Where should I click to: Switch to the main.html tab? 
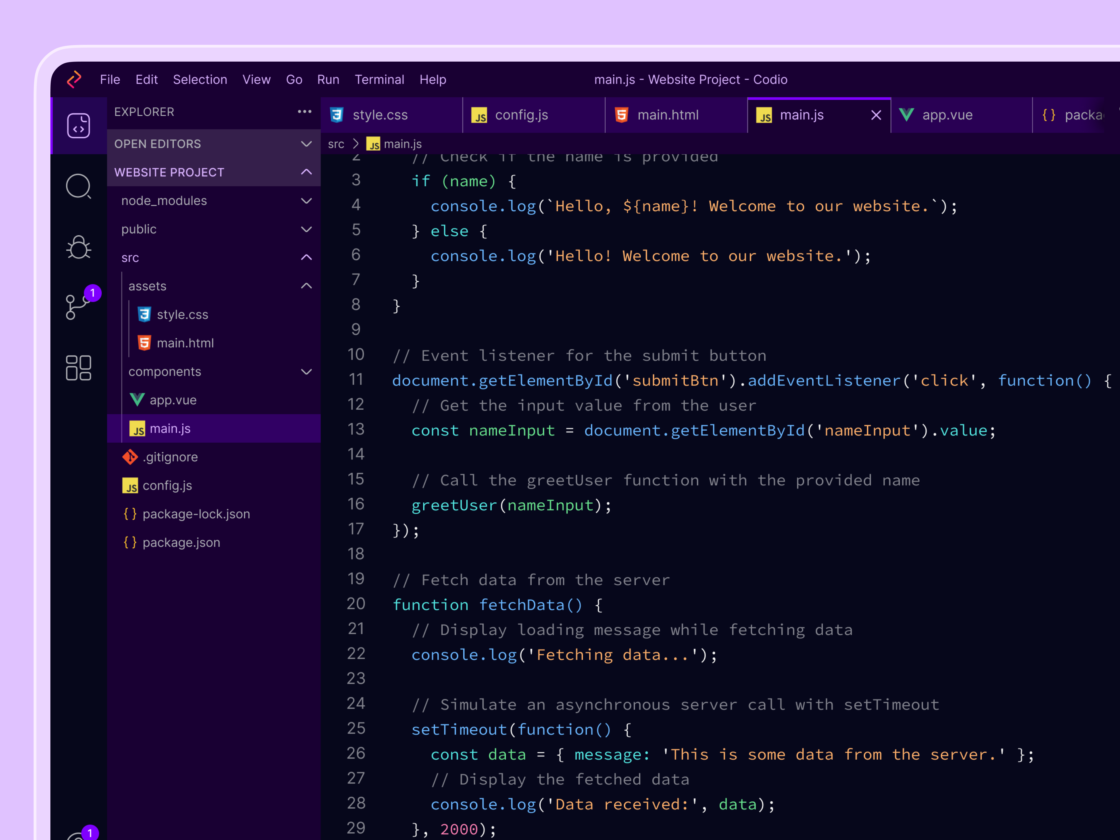pos(667,115)
